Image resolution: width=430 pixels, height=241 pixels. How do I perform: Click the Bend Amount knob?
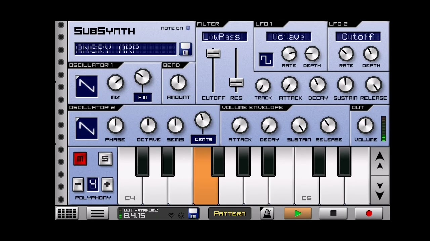(x=178, y=83)
